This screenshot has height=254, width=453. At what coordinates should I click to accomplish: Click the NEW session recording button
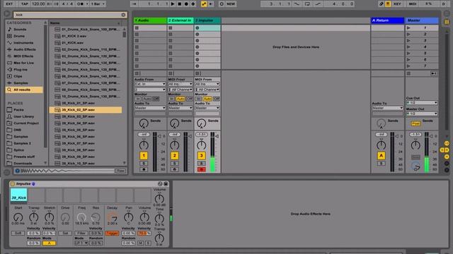(231, 4)
